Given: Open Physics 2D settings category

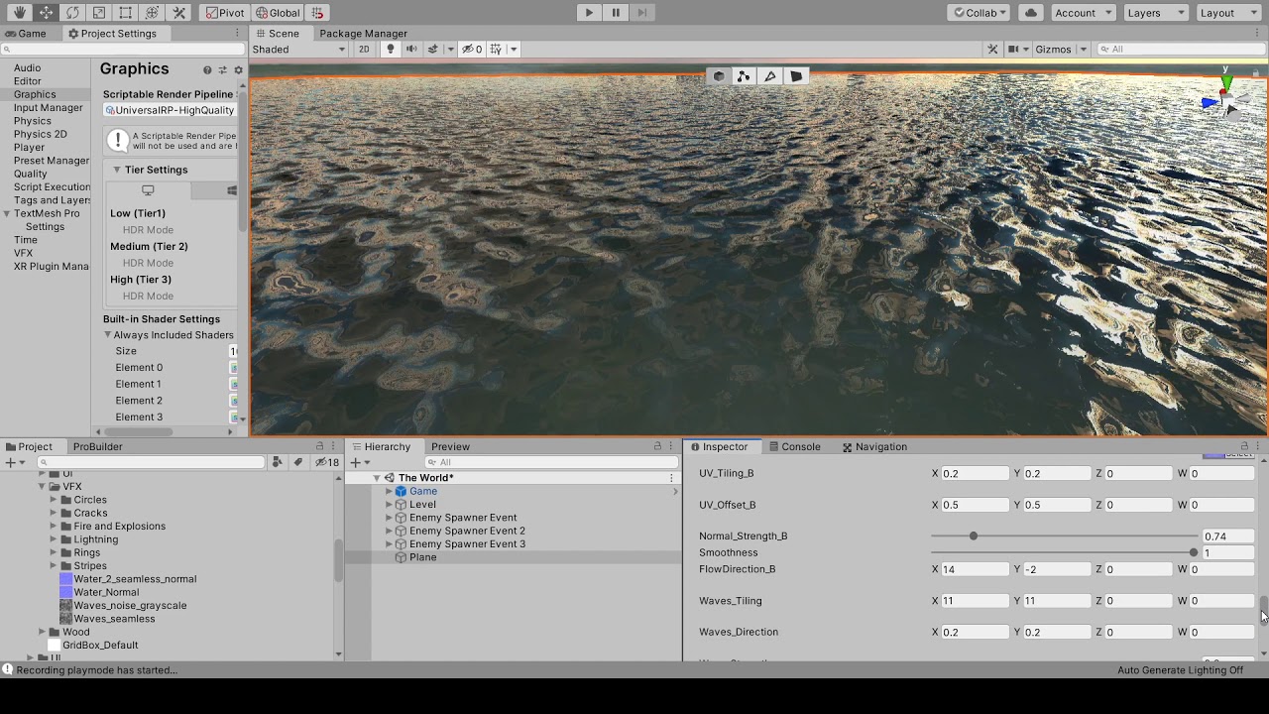Looking at the screenshot, I should pos(40,134).
